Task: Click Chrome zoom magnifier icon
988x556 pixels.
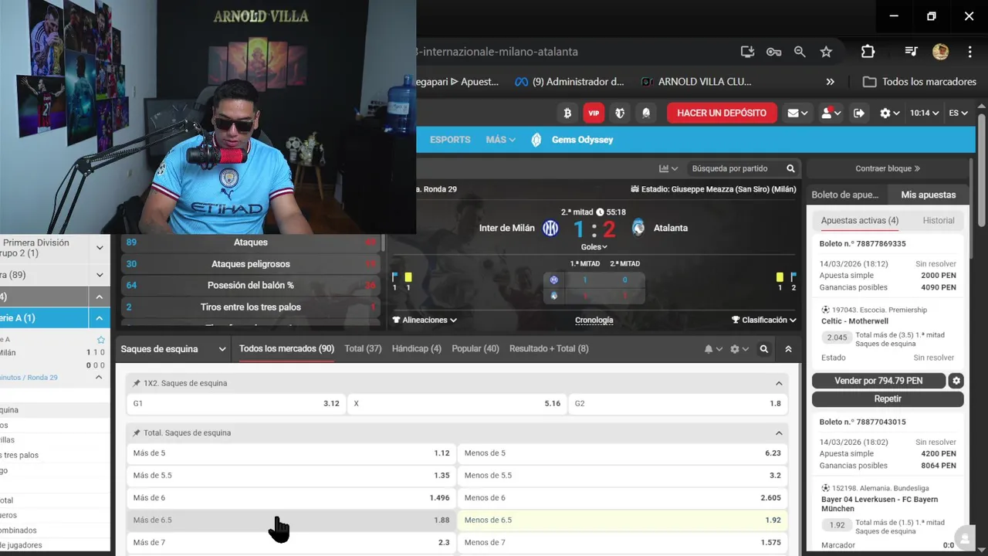Action: click(800, 52)
